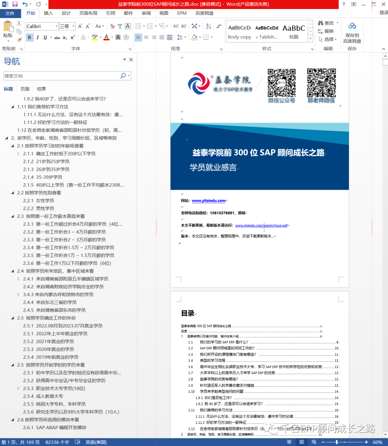Toggle Italic formatting
This screenshot has width=388, height=446.
tap(37, 37)
